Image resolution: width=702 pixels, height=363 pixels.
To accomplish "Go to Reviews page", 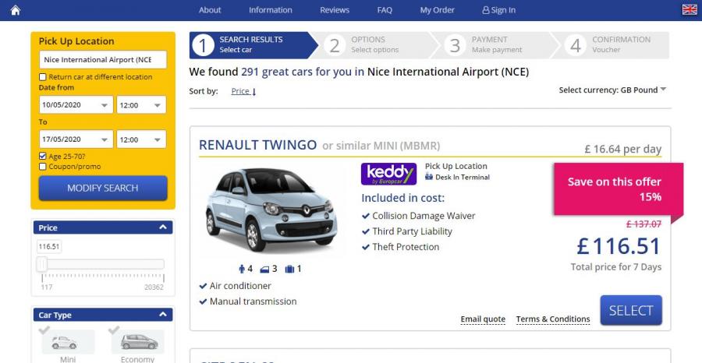I will click(x=335, y=10).
